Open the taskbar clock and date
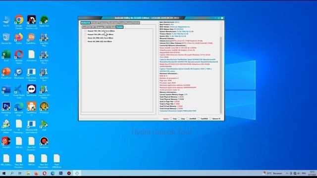 click(x=312, y=173)
